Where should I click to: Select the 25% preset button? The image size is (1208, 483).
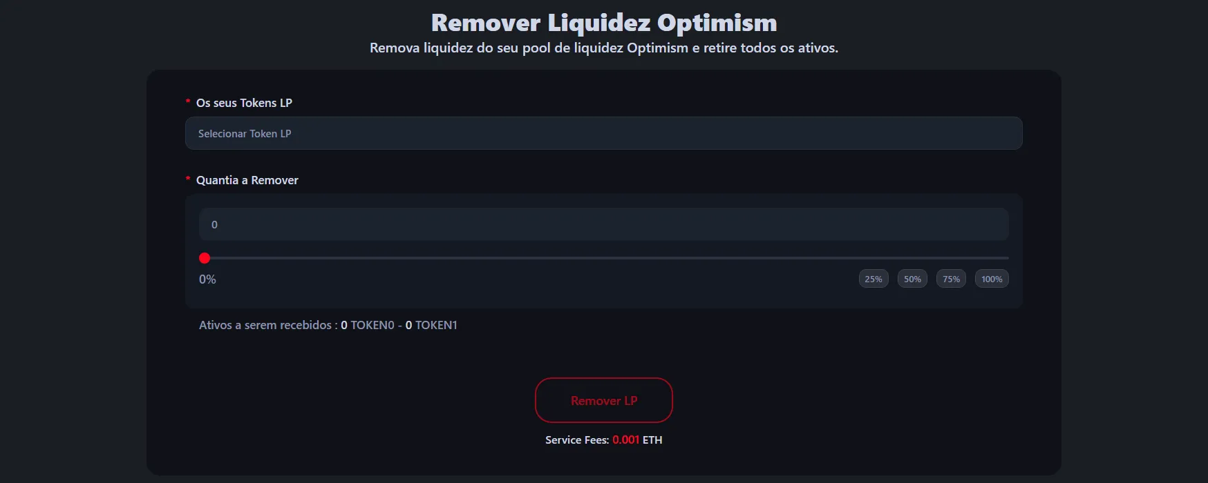tap(874, 279)
